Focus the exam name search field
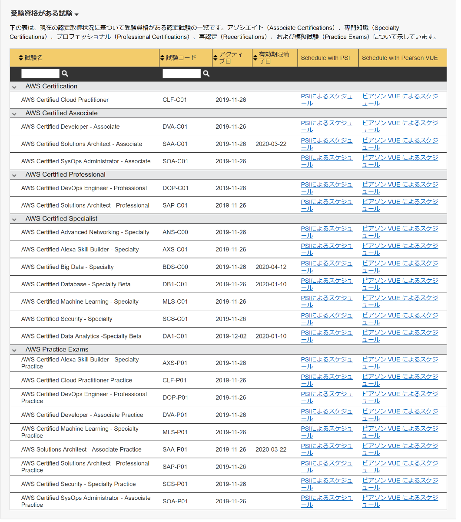Image resolution: width=461 pixels, height=522 pixels. pos(40,74)
